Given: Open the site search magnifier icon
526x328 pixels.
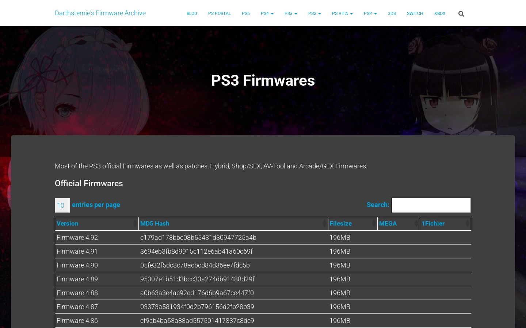Looking at the screenshot, I should click(x=461, y=14).
